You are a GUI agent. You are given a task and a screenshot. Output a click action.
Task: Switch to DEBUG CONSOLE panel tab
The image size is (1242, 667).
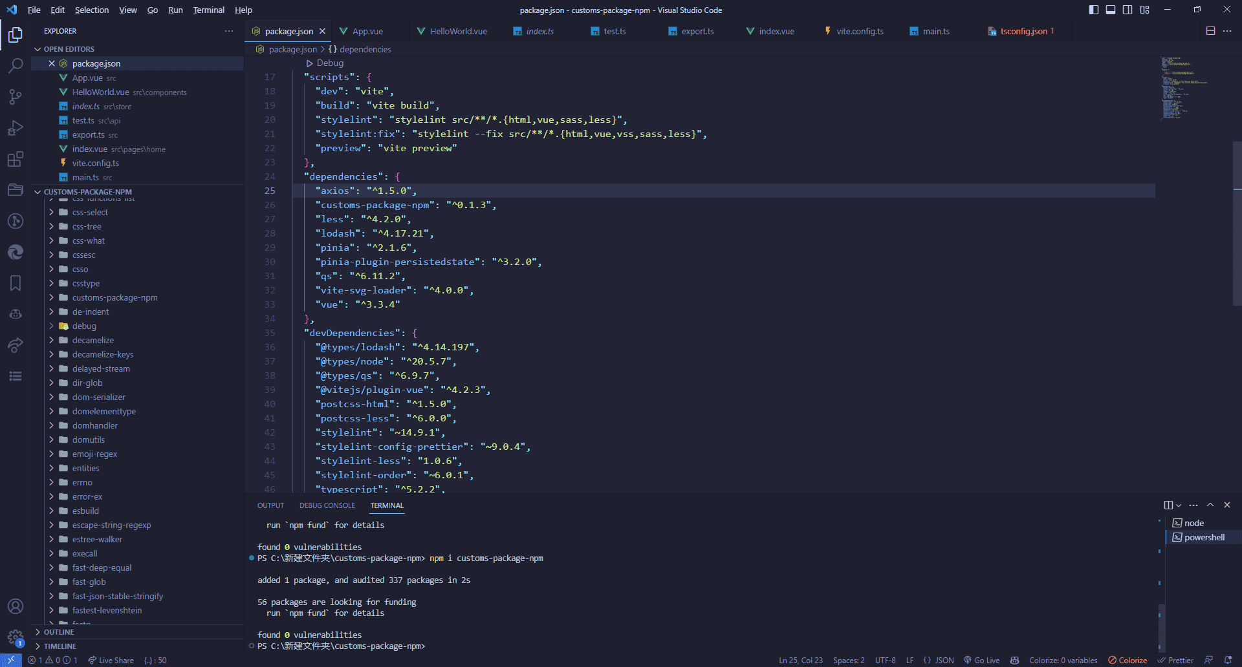point(327,505)
